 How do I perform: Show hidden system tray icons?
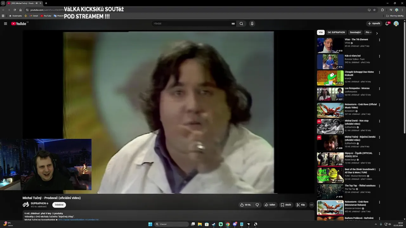tap(376, 224)
